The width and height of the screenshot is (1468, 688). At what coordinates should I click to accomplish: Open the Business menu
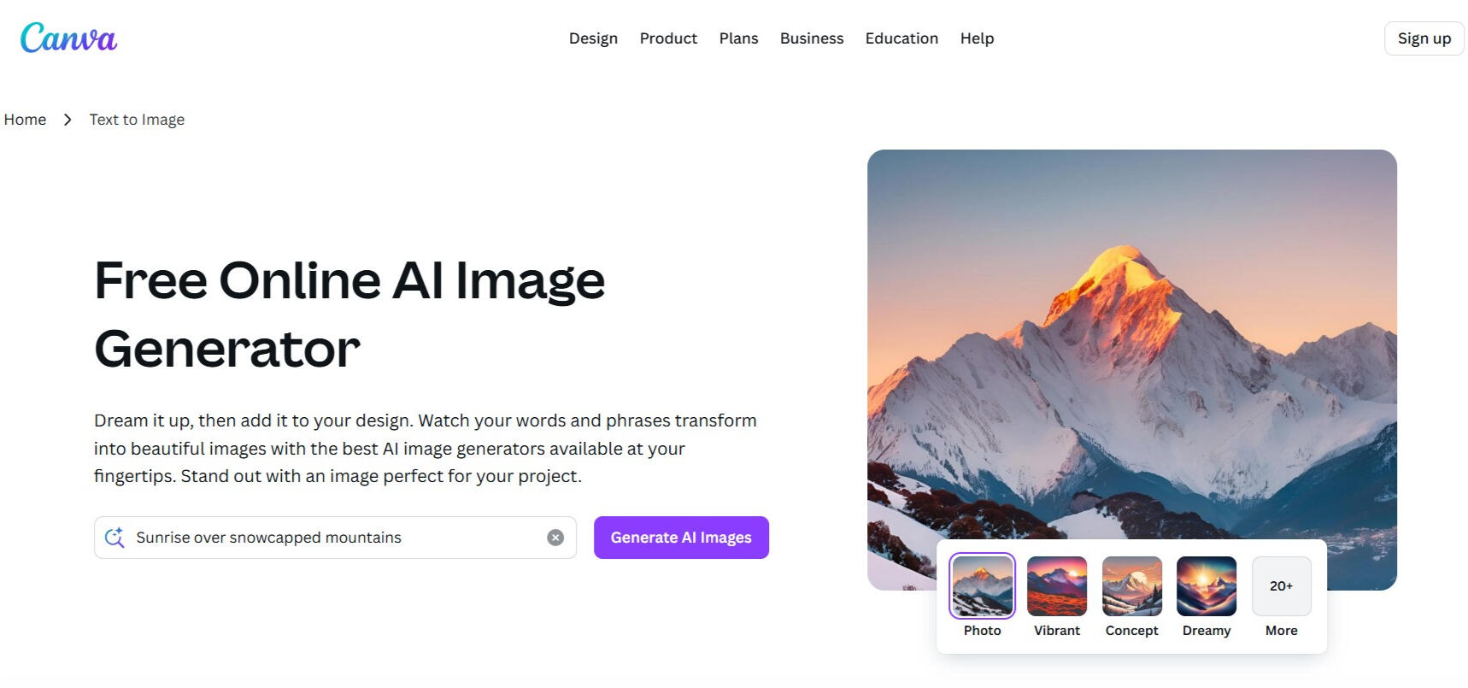click(812, 38)
